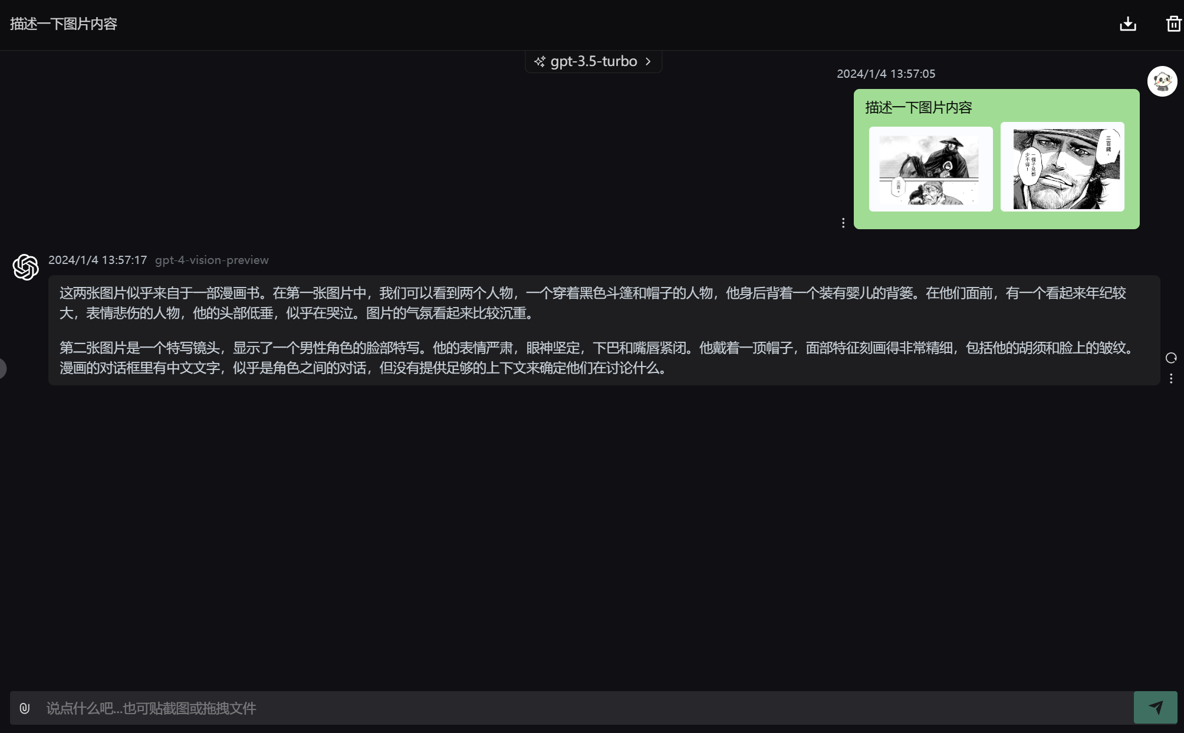Click the conversation title in the header
The width and height of the screenshot is (1184, 733).
[64, 24]
